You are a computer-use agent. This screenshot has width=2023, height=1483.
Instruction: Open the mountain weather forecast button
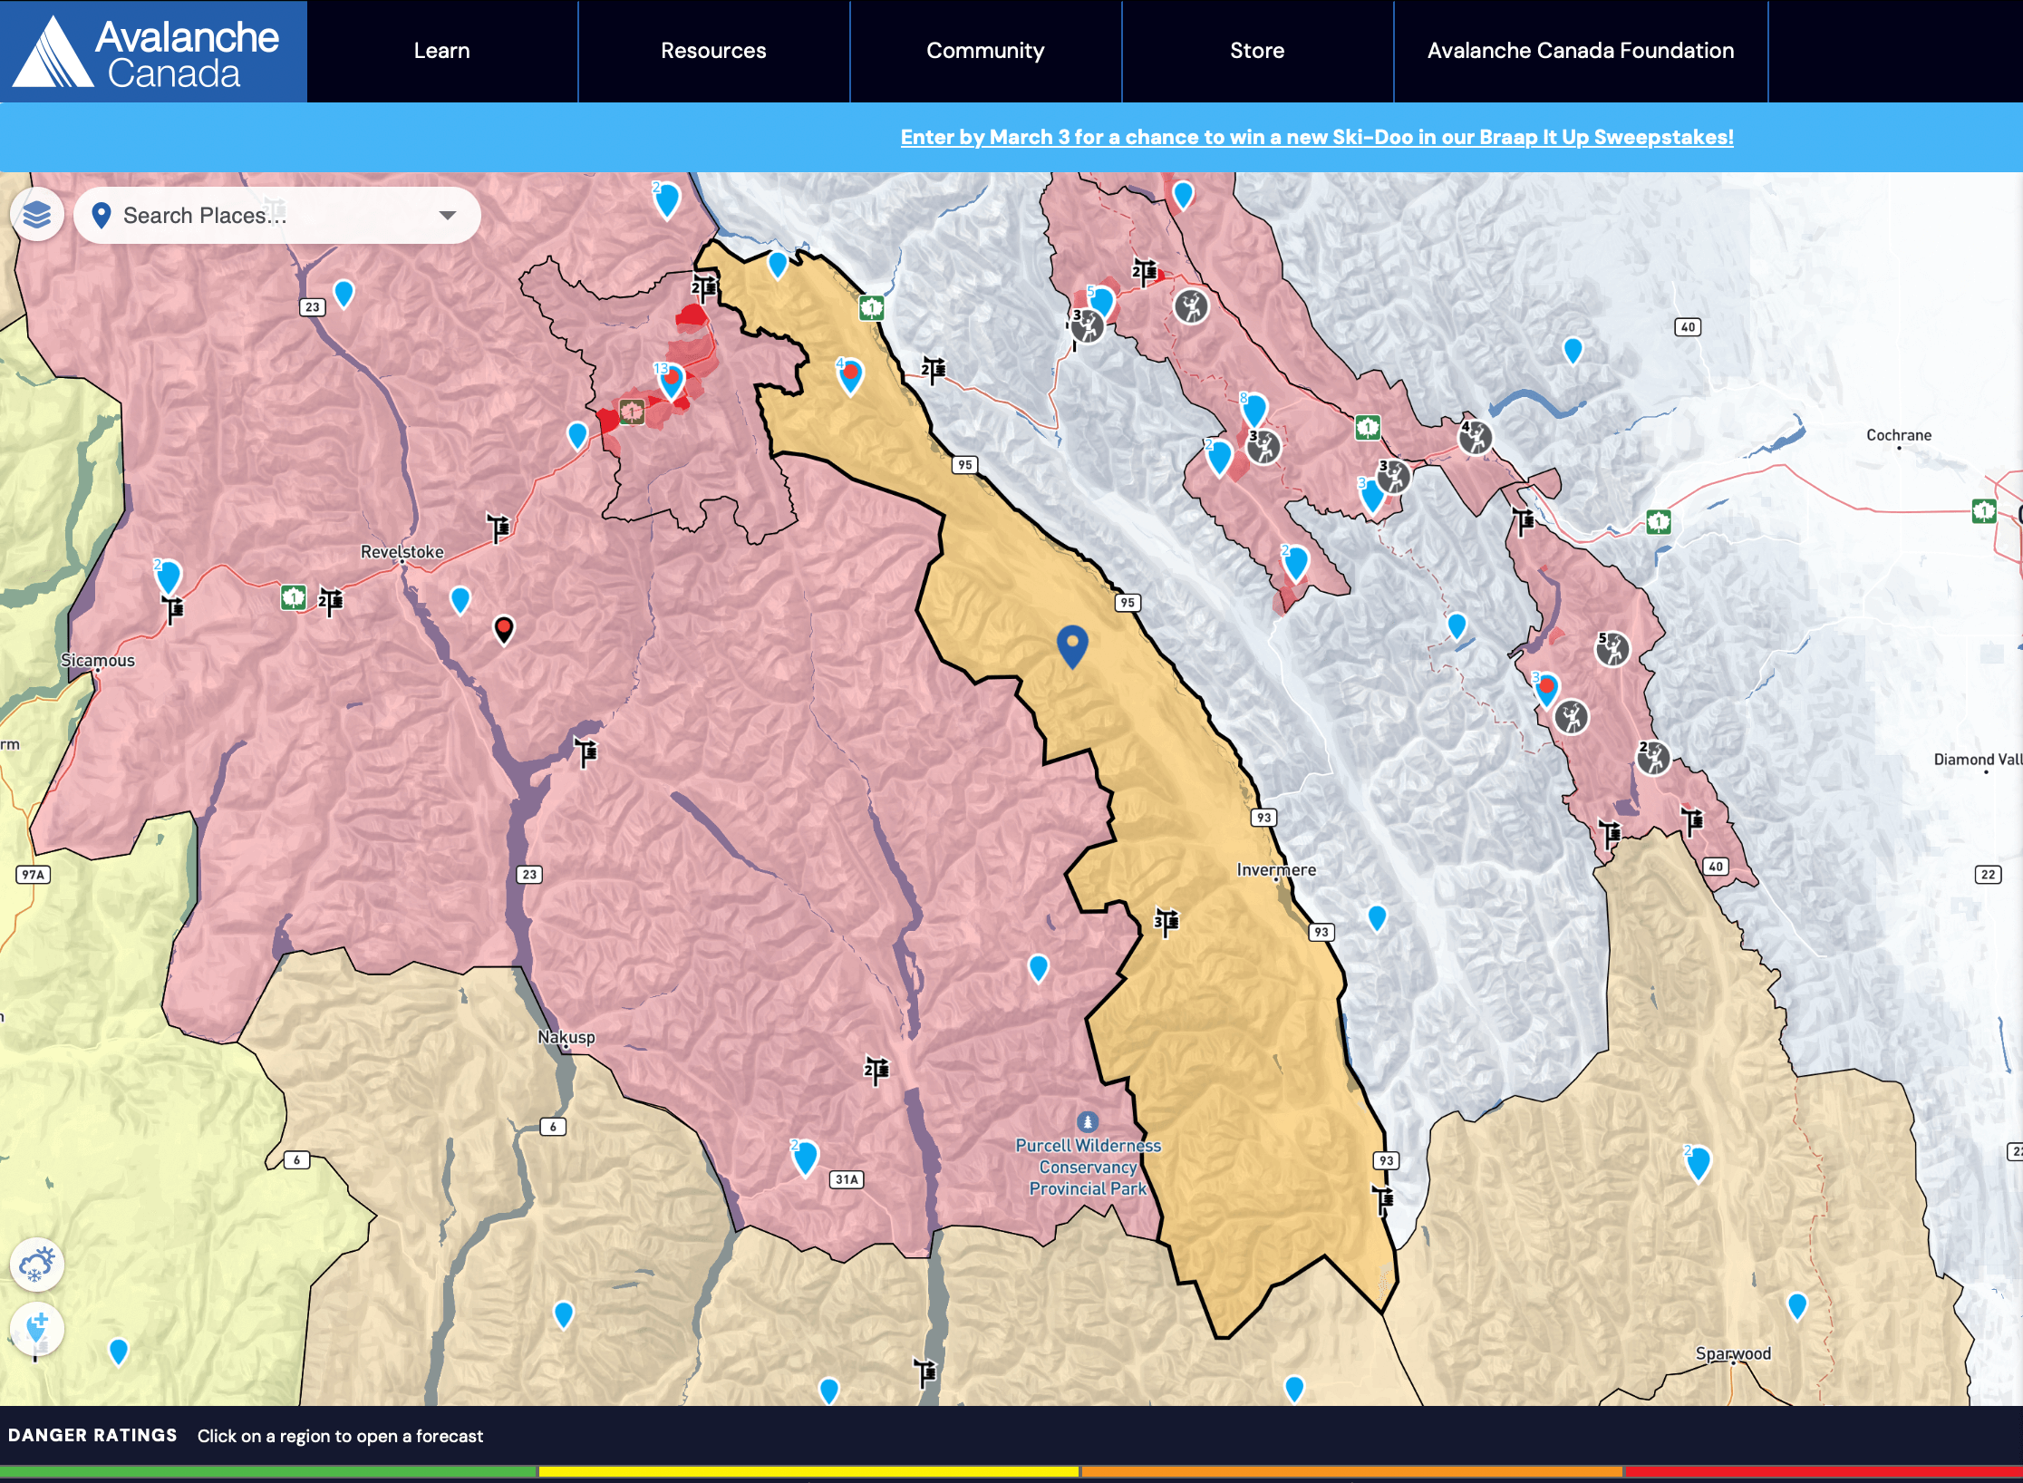pyautogui.click(x=37, y=1265)
